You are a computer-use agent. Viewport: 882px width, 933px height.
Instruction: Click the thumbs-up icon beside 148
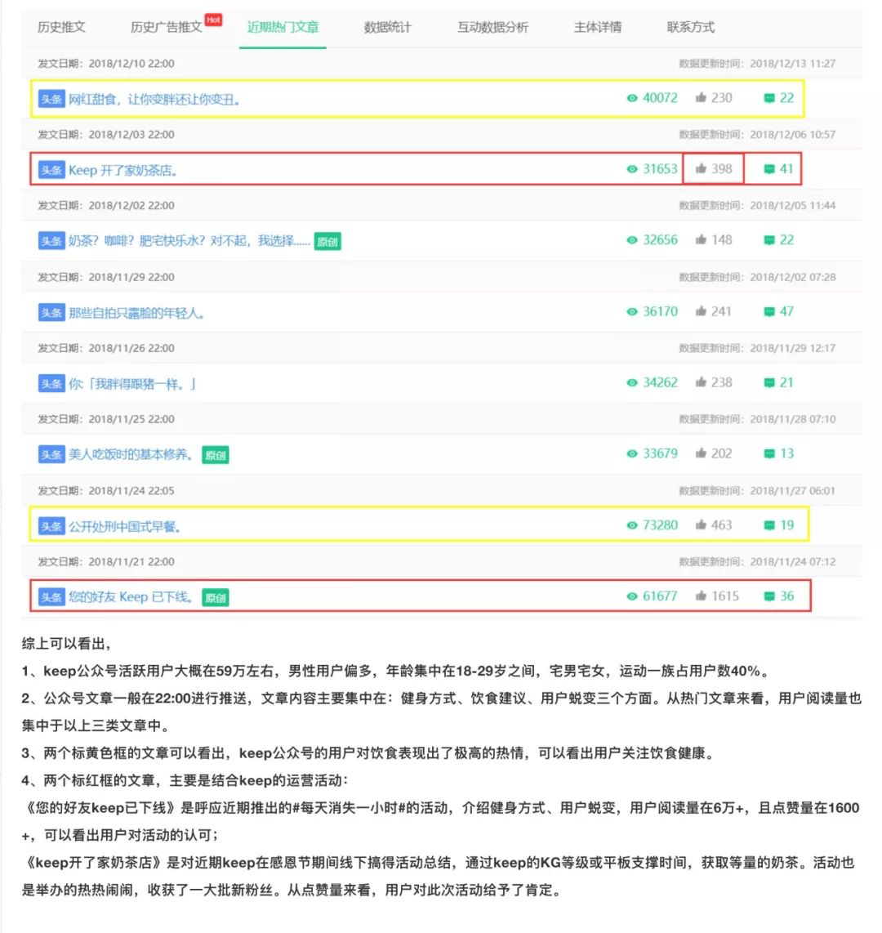point(701,239)
